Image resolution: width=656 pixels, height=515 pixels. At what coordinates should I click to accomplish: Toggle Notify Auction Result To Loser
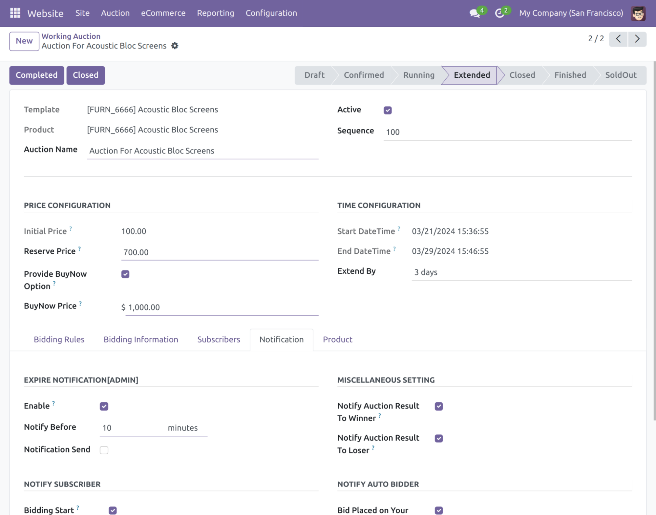(439, 439)
